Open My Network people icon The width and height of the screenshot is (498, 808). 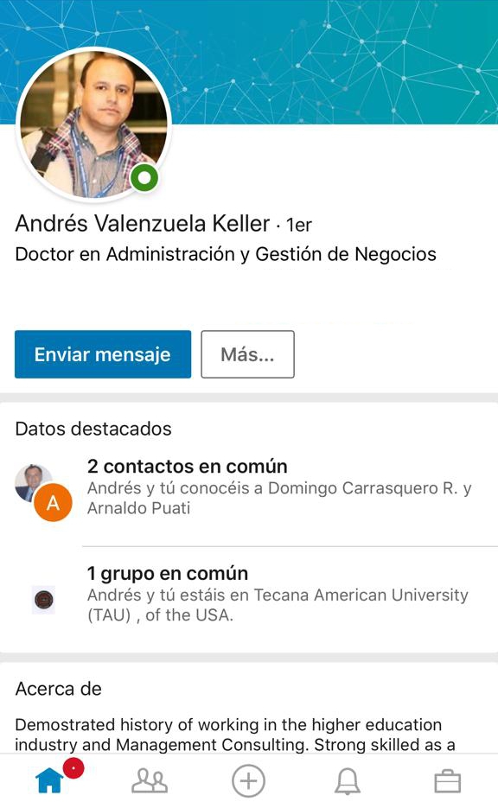click(x=150, y=780)
